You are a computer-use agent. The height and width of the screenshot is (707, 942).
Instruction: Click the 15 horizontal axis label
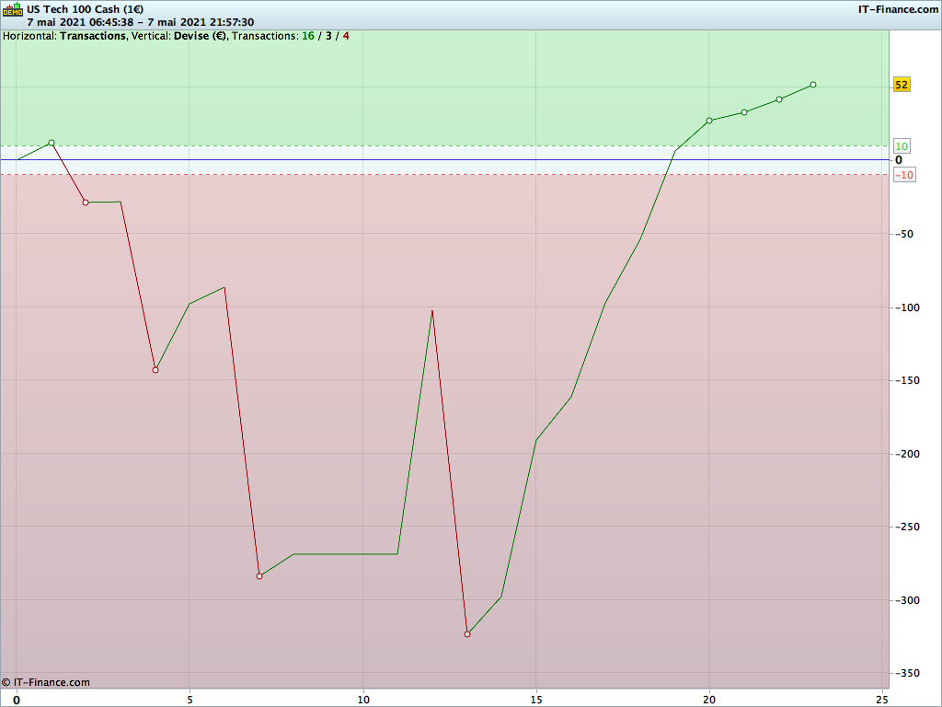(x=536, y=700)
